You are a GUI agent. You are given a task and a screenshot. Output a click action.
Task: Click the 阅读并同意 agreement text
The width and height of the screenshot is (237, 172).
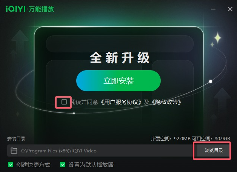(85, 102)
